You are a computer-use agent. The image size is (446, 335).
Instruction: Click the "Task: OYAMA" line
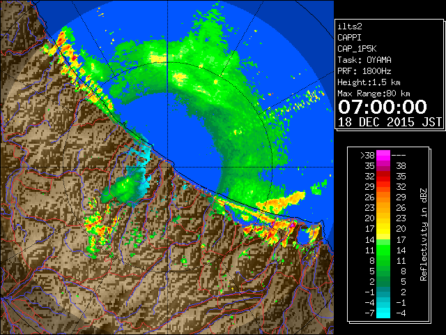[x=364, y=60]
